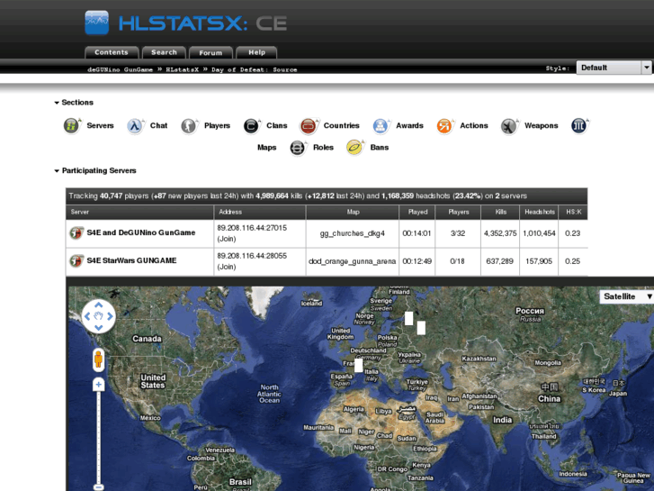Open the Contents tab
Screen dimensions: 654x491
tap(112, 52)
